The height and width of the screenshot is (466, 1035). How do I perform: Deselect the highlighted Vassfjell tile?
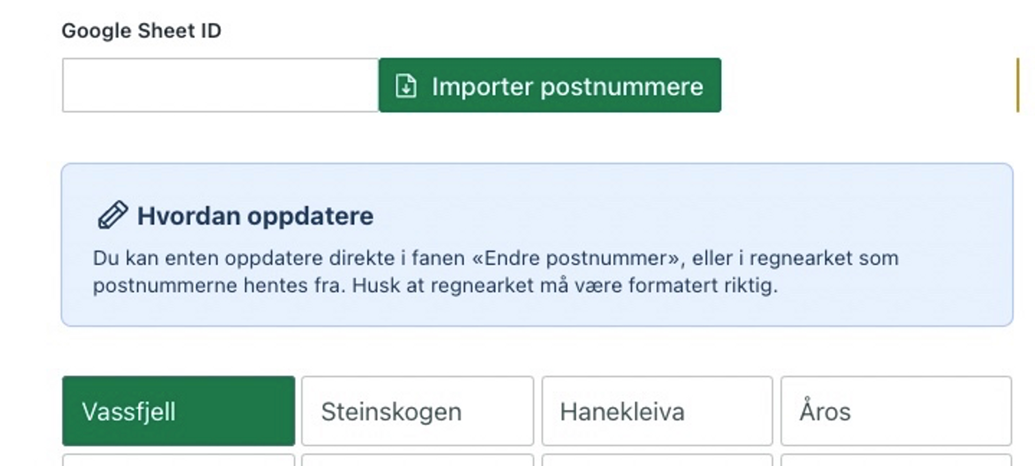point(178,411)
